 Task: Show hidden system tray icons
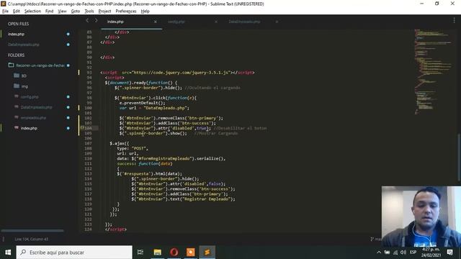(x=379, y=253)
